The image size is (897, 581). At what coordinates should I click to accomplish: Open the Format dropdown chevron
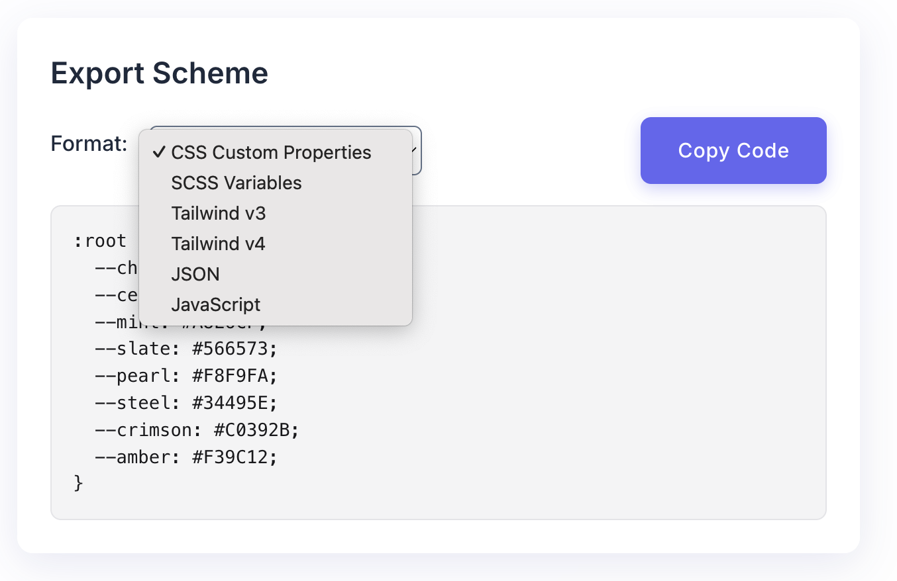click(412, 151)
